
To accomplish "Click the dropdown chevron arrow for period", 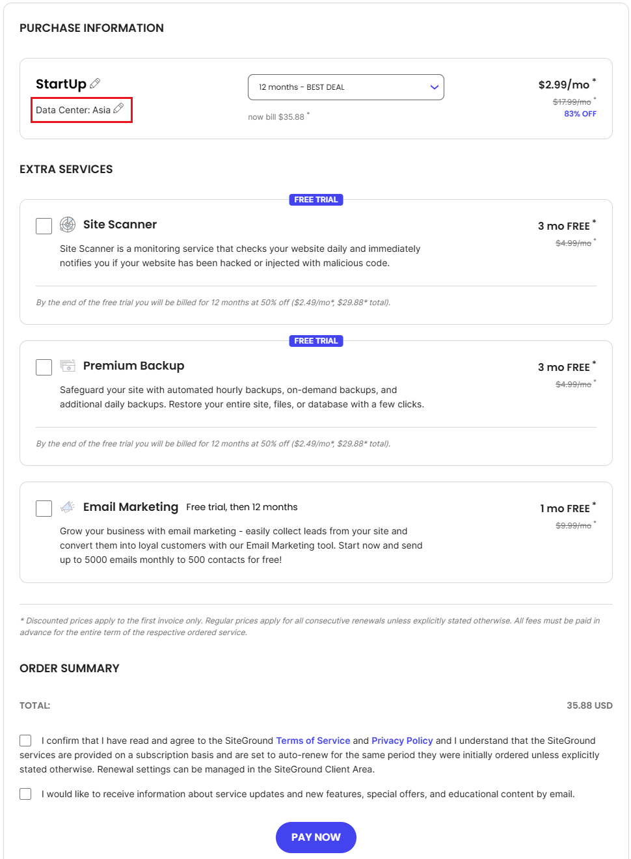I will coord(435,87).
